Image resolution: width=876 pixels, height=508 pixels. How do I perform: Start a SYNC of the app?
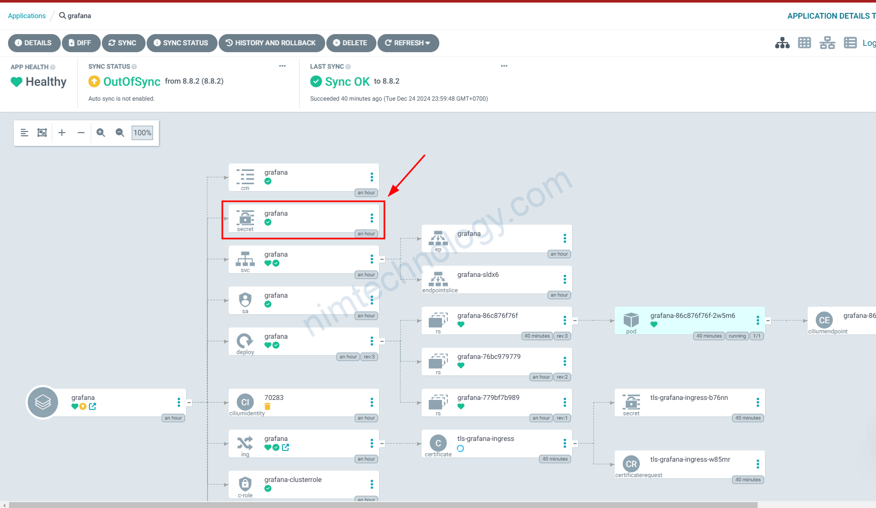pos(123,43)
